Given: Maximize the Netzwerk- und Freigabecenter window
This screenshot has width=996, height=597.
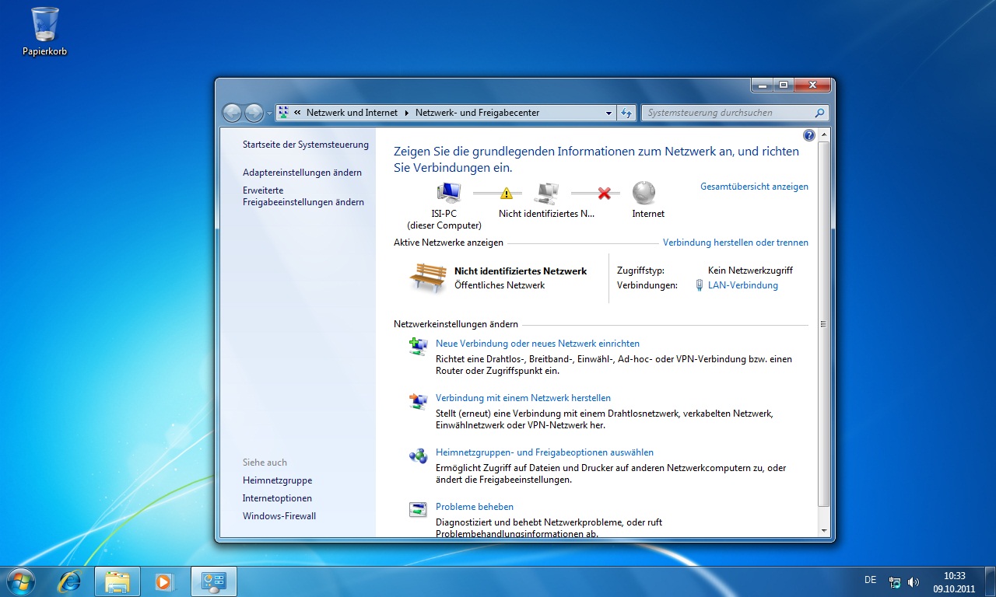Looking at the screenshot, I should tap(784, 85).
